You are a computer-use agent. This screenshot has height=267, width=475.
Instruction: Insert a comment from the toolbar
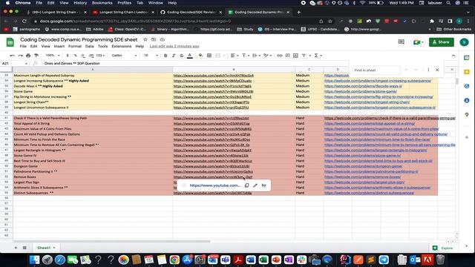pyautogui.click(x=287, y=56)
